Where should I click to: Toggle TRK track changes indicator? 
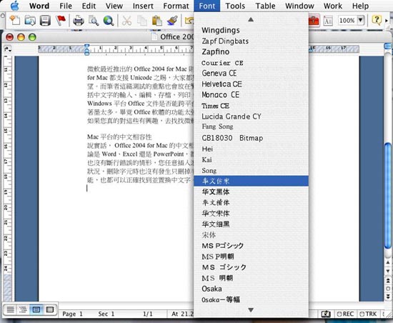click(x=368, y=314)
